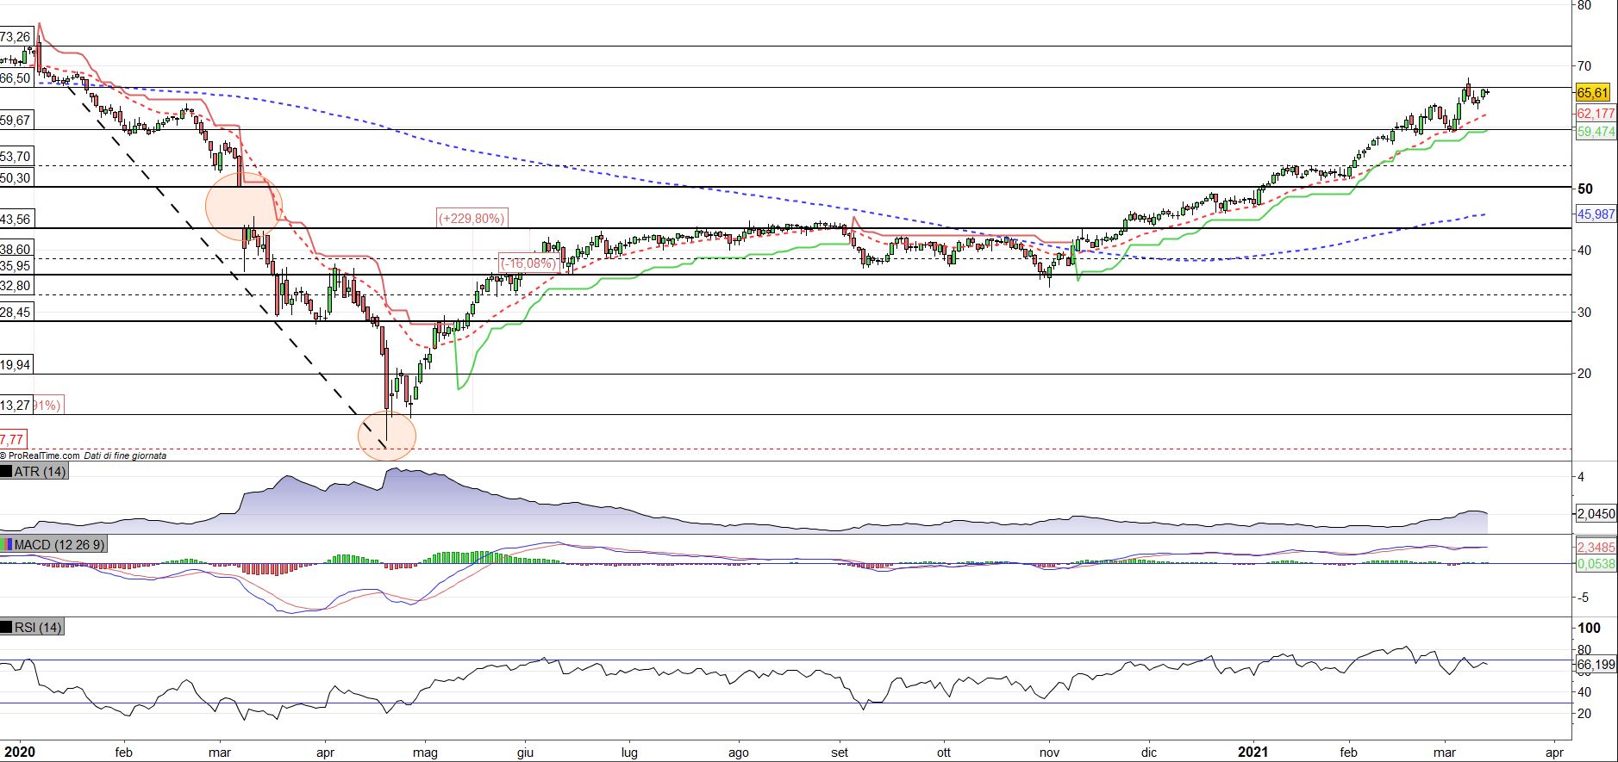The width and height of the screenshot is (1618, 762).
Task: Click the 7,77 red price level label
Action: 12,438
